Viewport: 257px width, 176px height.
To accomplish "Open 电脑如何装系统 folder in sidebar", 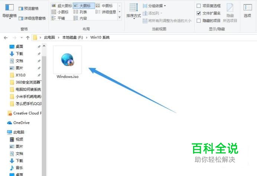I will point(25,89).
